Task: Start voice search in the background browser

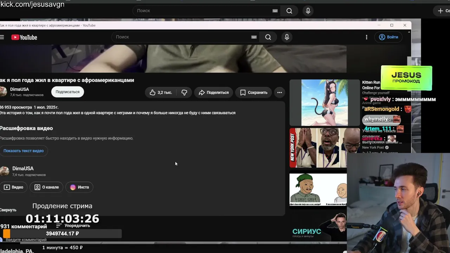Action: [x=308, y=11]
